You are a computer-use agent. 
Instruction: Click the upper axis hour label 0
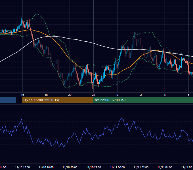pyautogui.click(x=117, y=95)
